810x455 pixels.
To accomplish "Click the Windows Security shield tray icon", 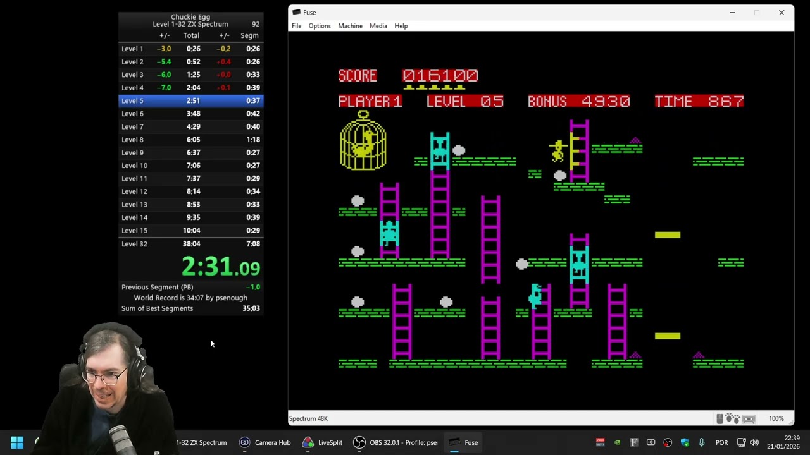I will tap(685, 442).
